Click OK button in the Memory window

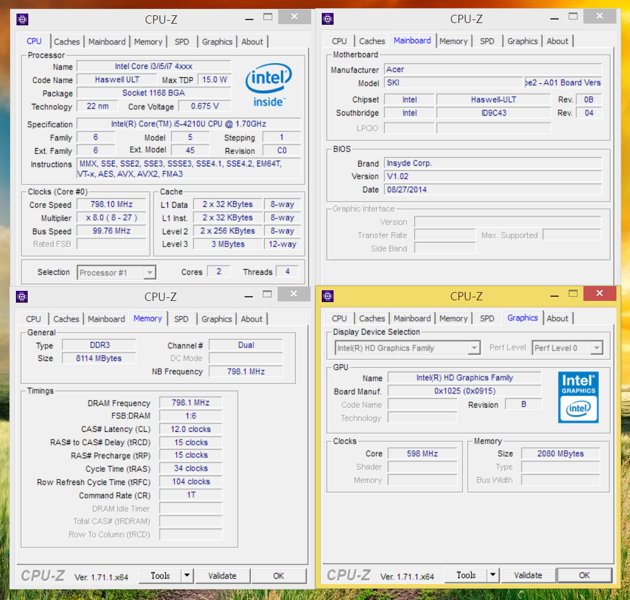(x=278, y=576)
